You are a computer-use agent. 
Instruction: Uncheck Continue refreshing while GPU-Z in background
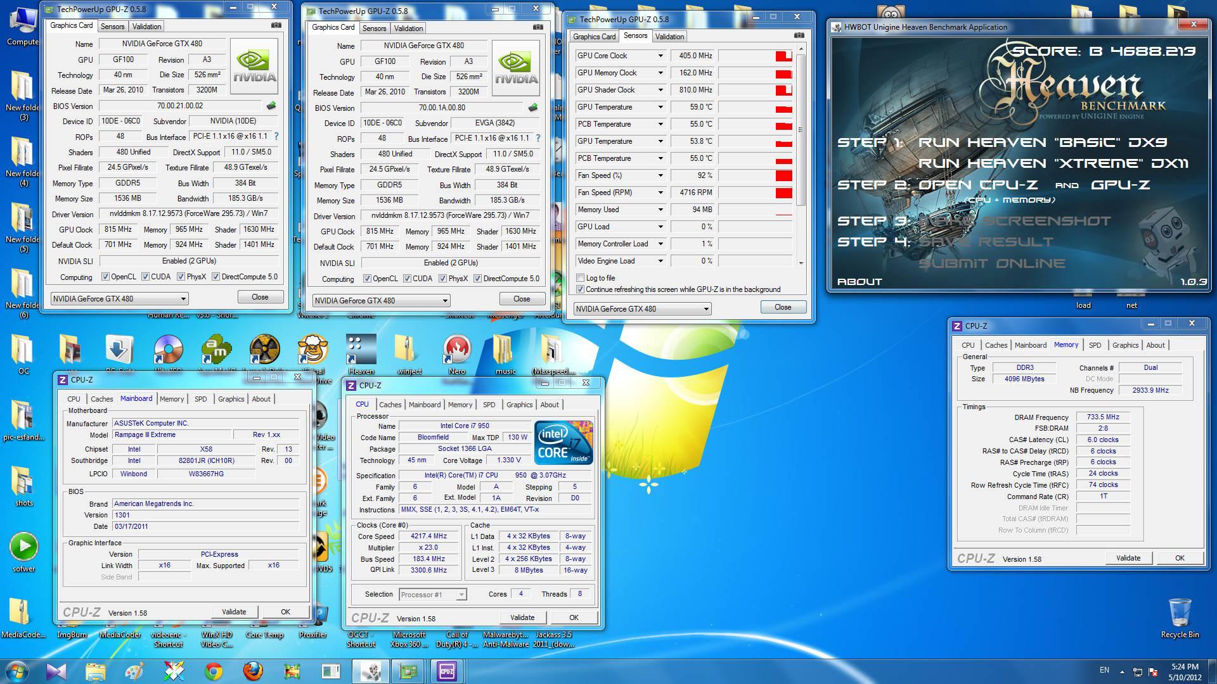point(580,289)
